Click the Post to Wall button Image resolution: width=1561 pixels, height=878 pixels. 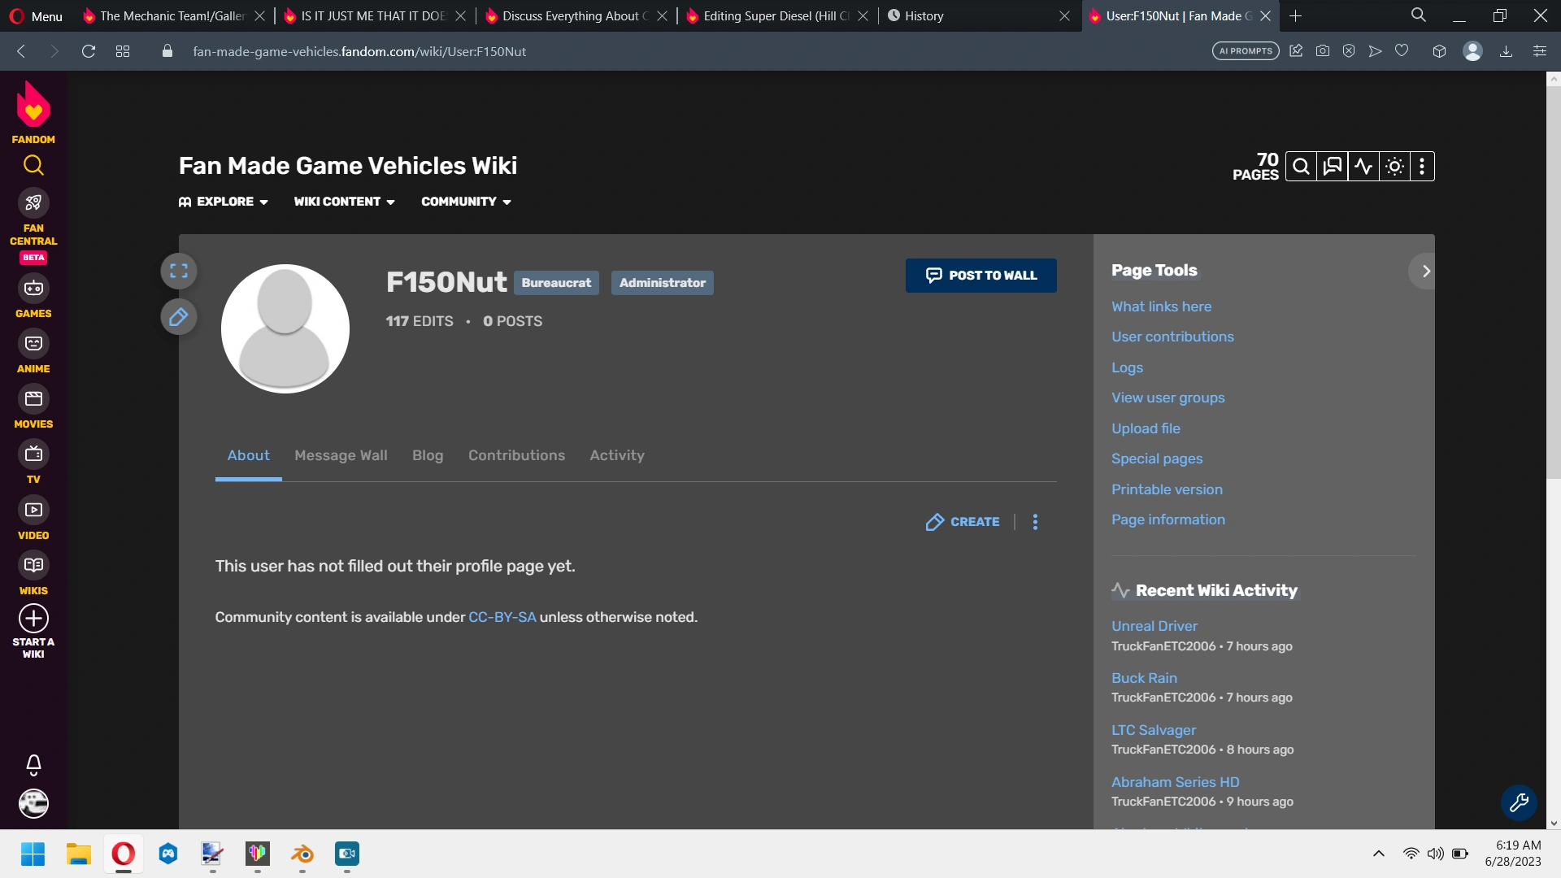click(981, 276)
